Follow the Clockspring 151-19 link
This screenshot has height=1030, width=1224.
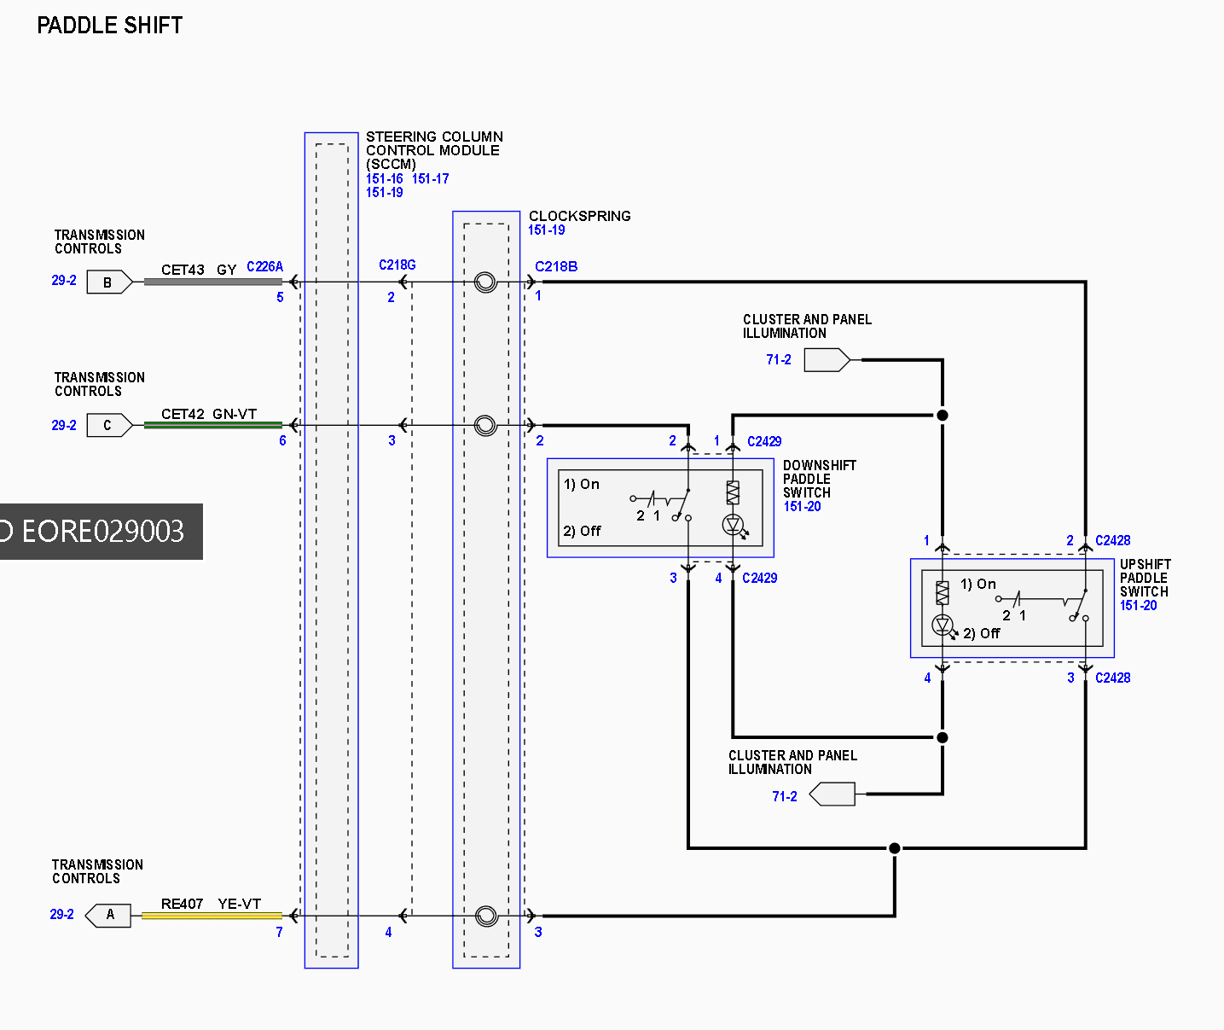coord(546,230)
